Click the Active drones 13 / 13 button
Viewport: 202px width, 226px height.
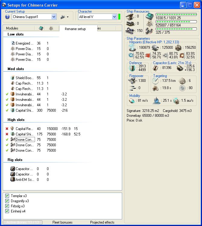(x=23, y=222)
